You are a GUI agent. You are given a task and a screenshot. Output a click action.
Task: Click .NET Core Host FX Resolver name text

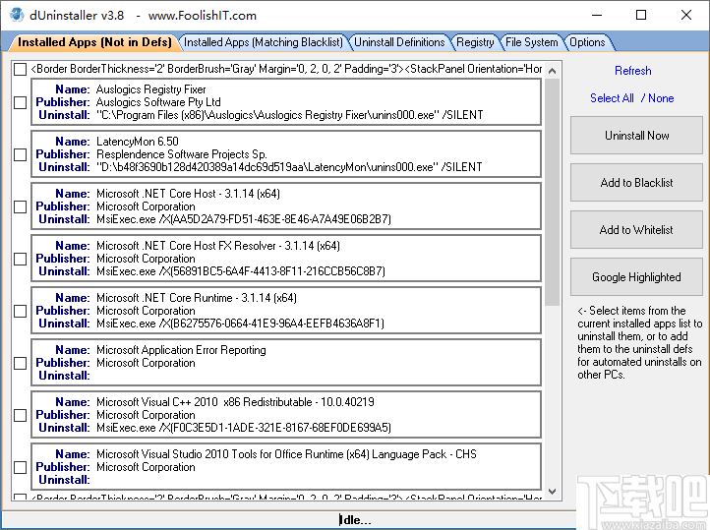point(217,246)
